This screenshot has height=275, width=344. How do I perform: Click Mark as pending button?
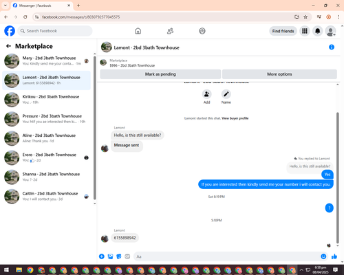160,74
